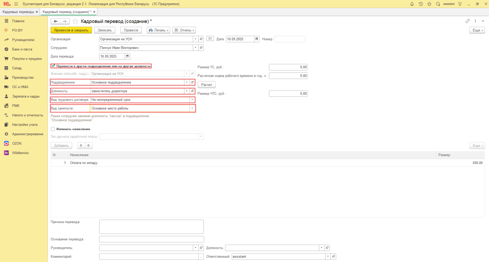This screenshot has height=262, width=489.
Task: Click Расчет button
Action: pyautogui.click(x=206, y=85)
